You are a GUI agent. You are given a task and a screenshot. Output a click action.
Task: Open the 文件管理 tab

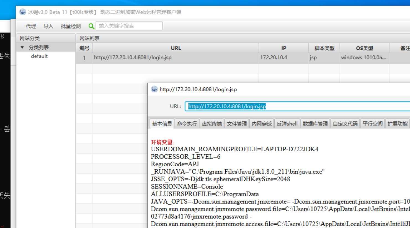coord(237,124)
